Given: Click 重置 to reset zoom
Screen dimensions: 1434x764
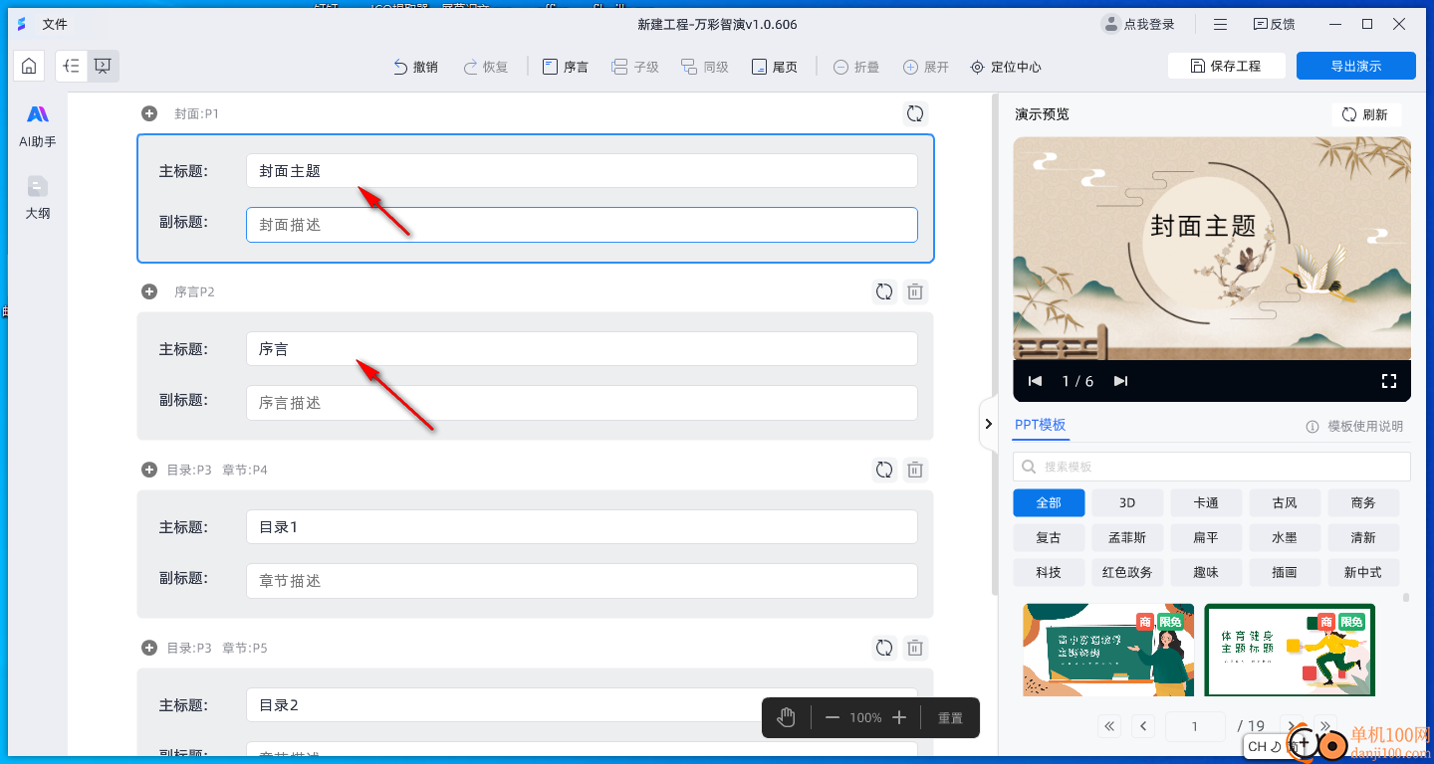Looking at the screenshot, I should [x=950, y=717].
